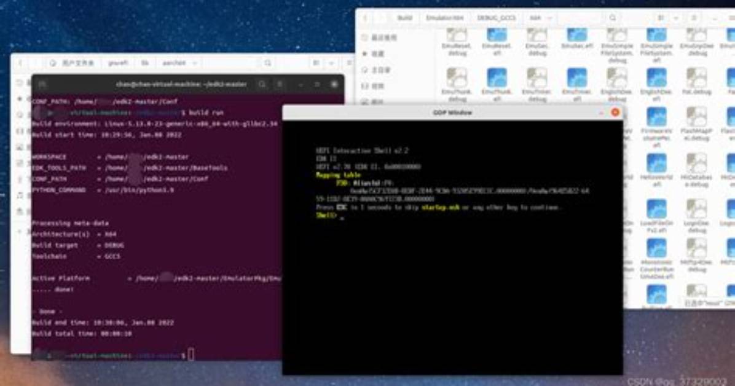Click the Shell> prompt in GOP Window
Viewport: 735px width, 386px height.
(326, 215)
